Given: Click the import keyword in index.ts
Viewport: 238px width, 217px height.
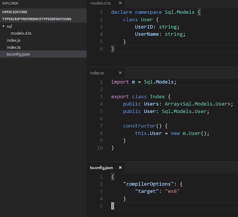Looking at the screenshot, I should coord(120,82).
